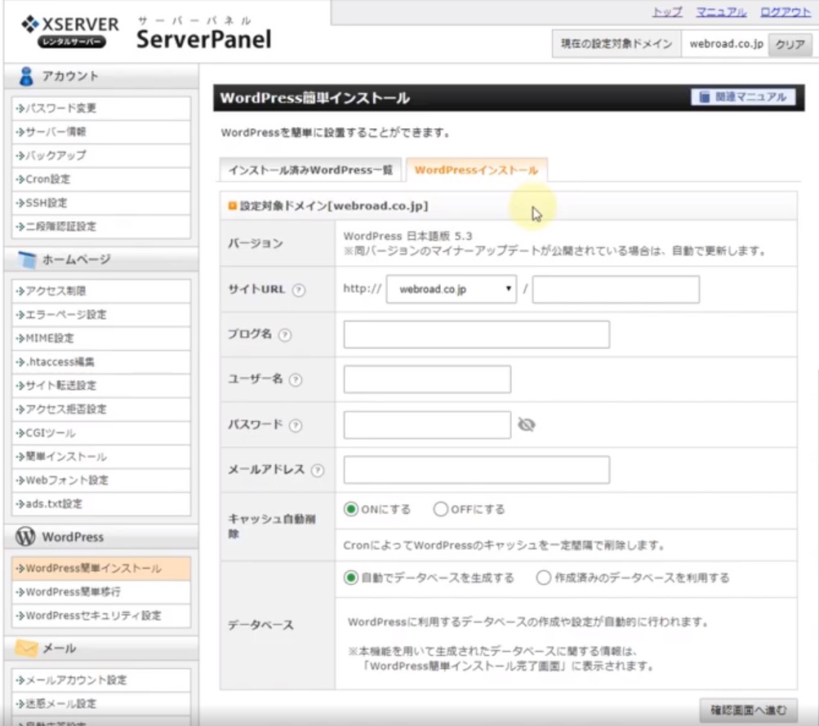Open 簡単インストール in sidebar

click(101, 457)
